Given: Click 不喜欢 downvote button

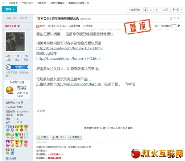Looking at the screenshot, I should point(75,137).
